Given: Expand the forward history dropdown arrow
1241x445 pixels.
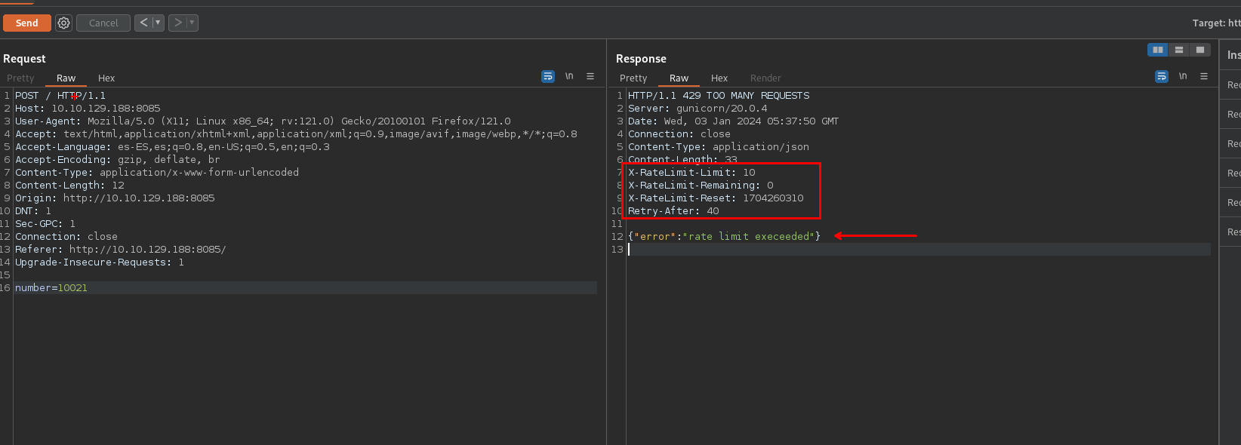Looking at the screenshot, I should [192, 23].
